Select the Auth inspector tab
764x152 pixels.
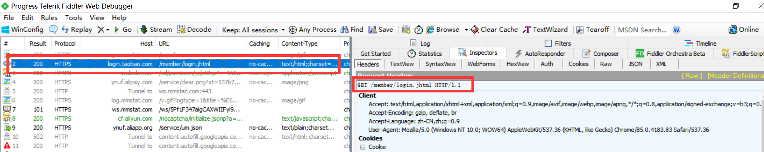(x=547, y=64)
